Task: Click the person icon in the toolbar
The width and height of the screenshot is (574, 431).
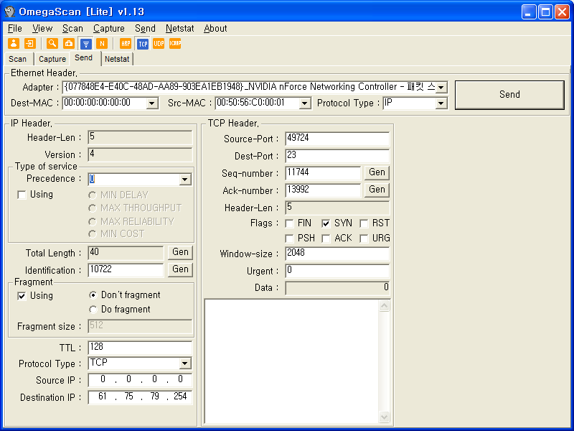Action: tap(13, 43)
